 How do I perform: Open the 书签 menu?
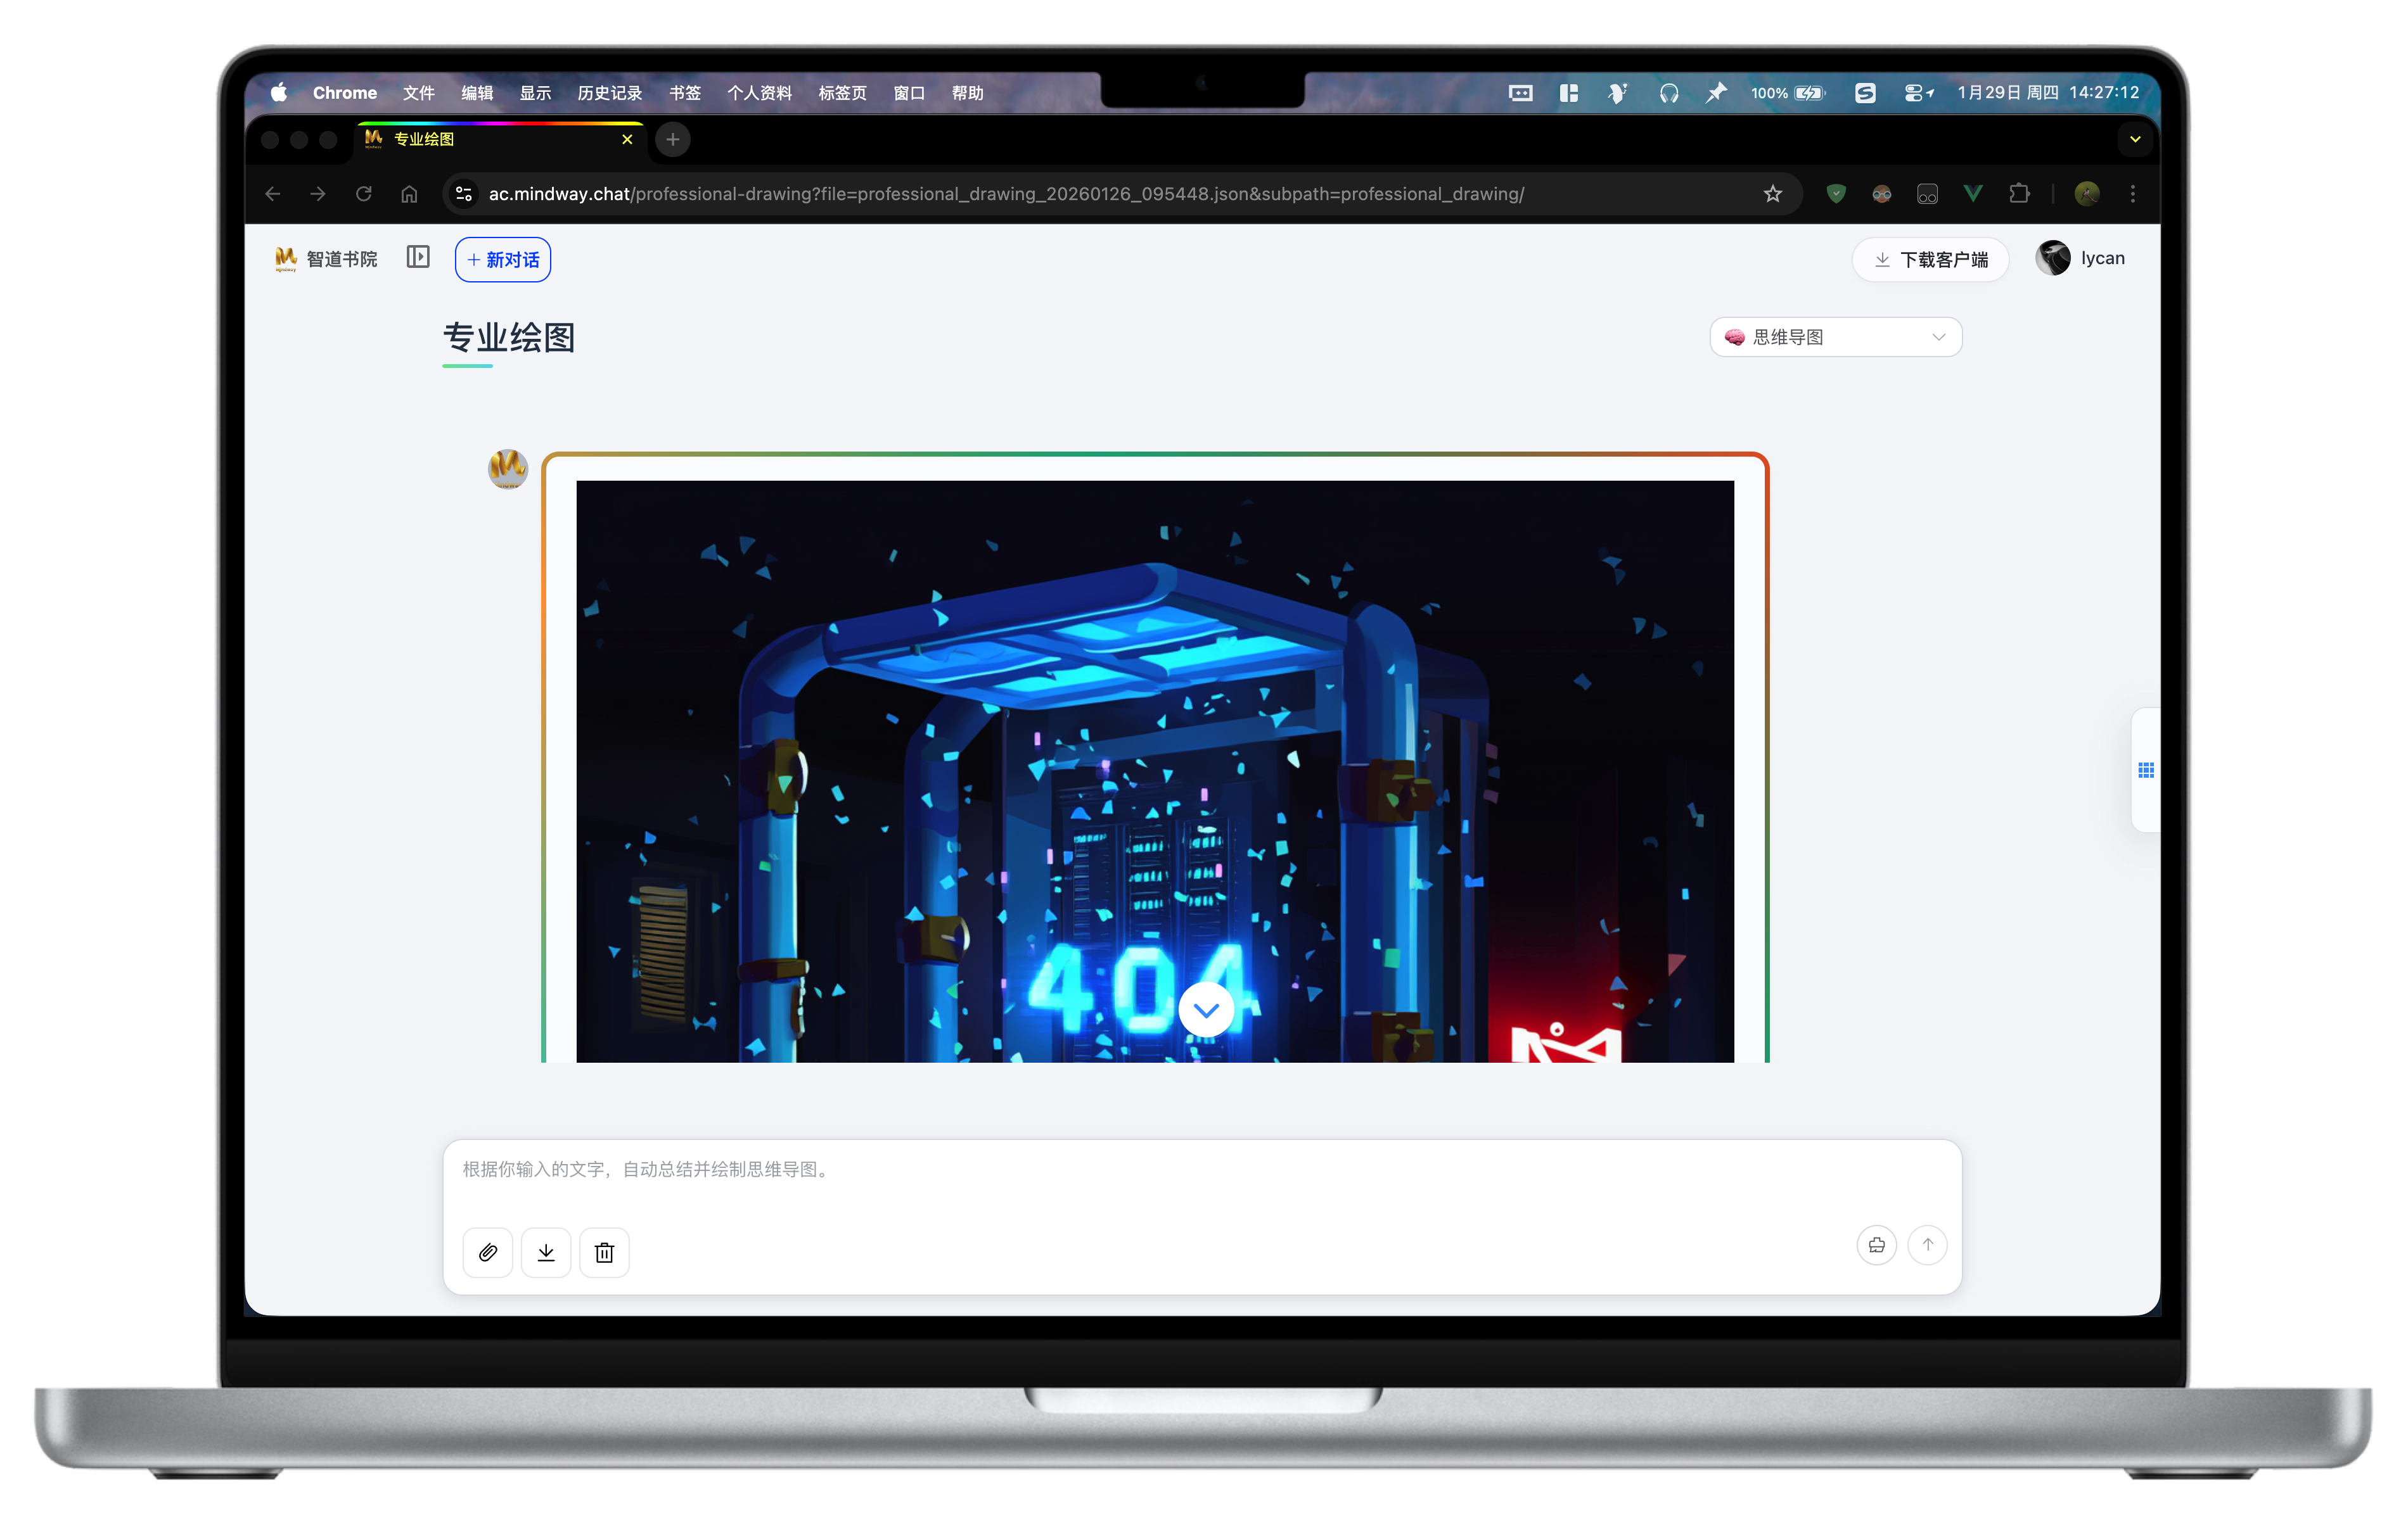(x=685, y=93)
